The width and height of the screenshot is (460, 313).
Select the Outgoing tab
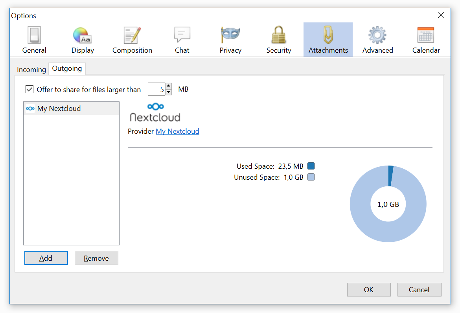click(67, 68)
